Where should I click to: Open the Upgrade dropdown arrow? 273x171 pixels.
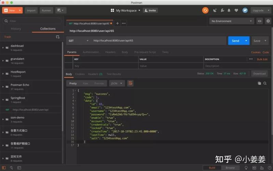[269, 11]
